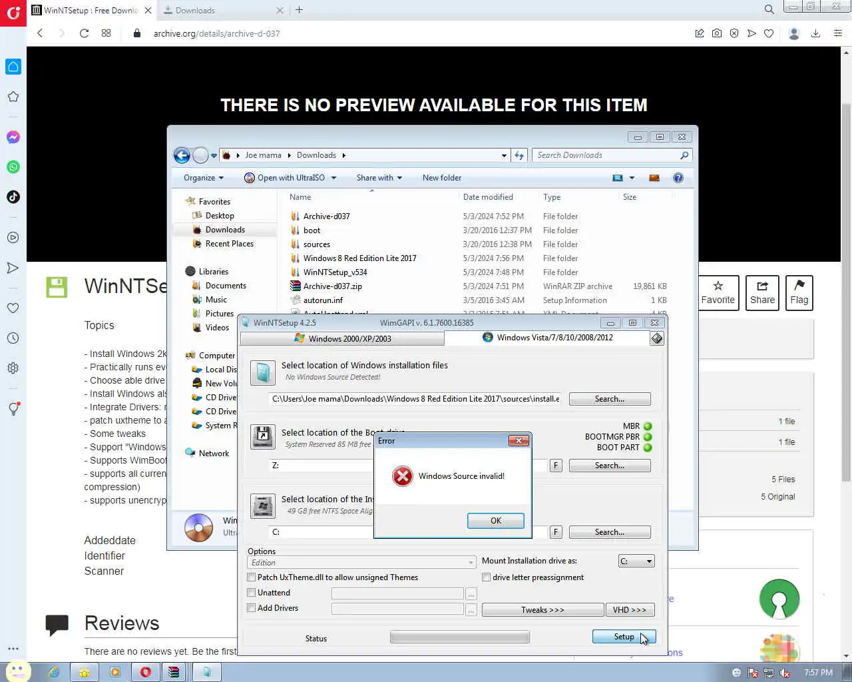Click the WinNTSetup status progress bar
The height and width of the screenshot is (682, 852).
(x=460, y=637)
